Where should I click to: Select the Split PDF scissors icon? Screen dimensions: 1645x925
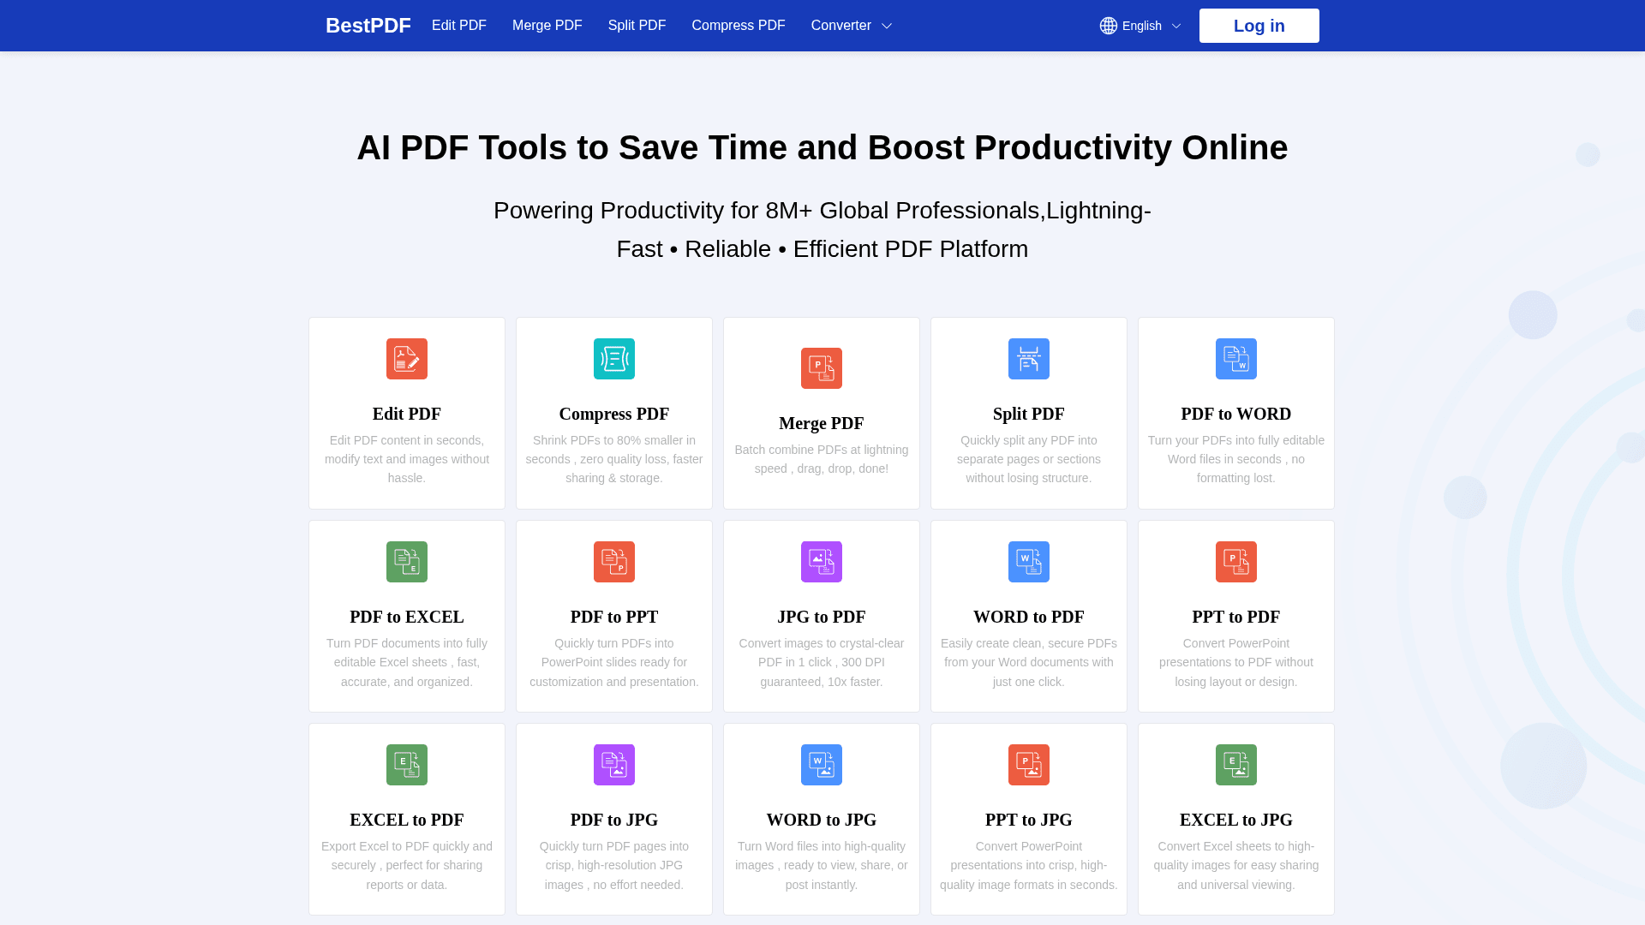[x=1028, y=359]
